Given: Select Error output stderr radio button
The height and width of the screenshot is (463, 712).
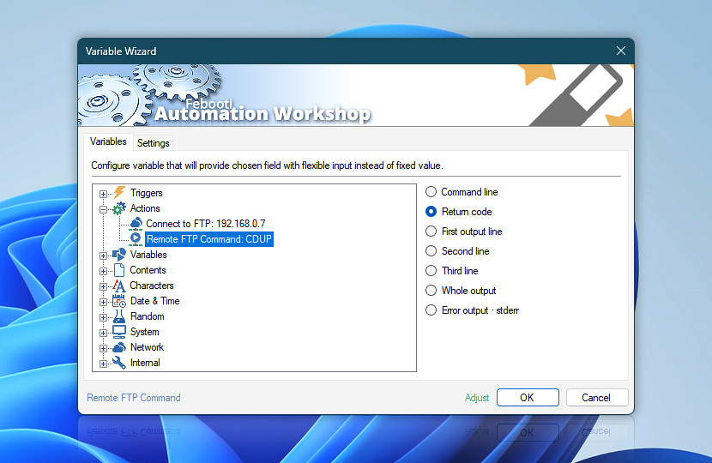Looking at the screenshot, I should tap(431, 310).
